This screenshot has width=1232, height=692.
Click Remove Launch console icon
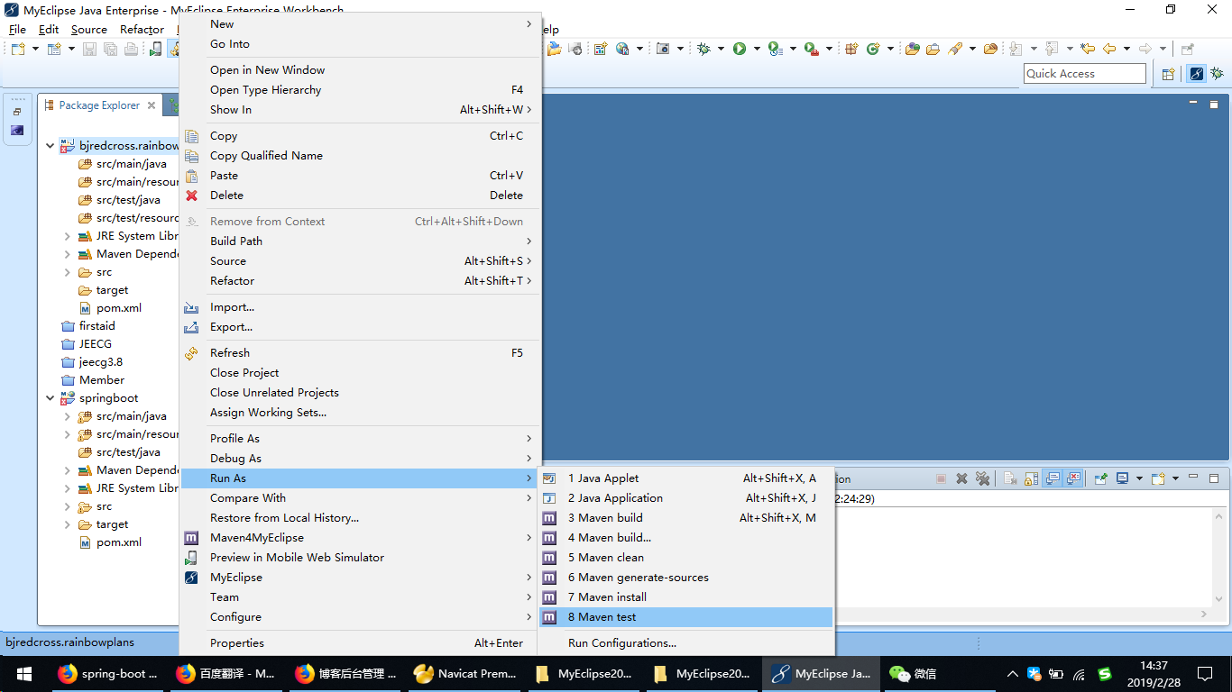961,478
